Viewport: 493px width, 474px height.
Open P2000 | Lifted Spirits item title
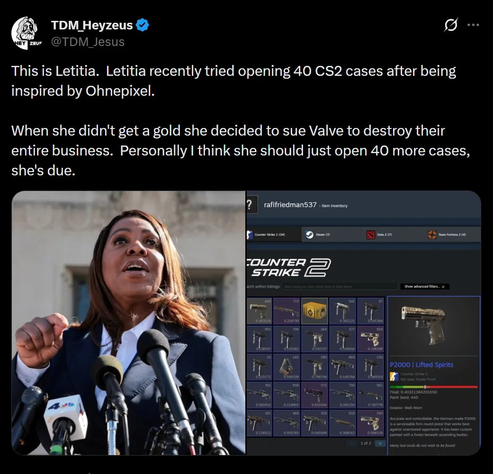(421, 365)
